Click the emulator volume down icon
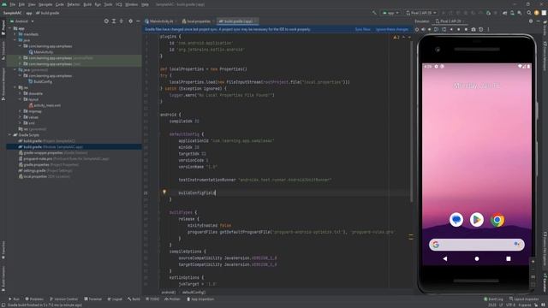Image resolution: width=548 pixels, height=308 pixels. (430, 29)
